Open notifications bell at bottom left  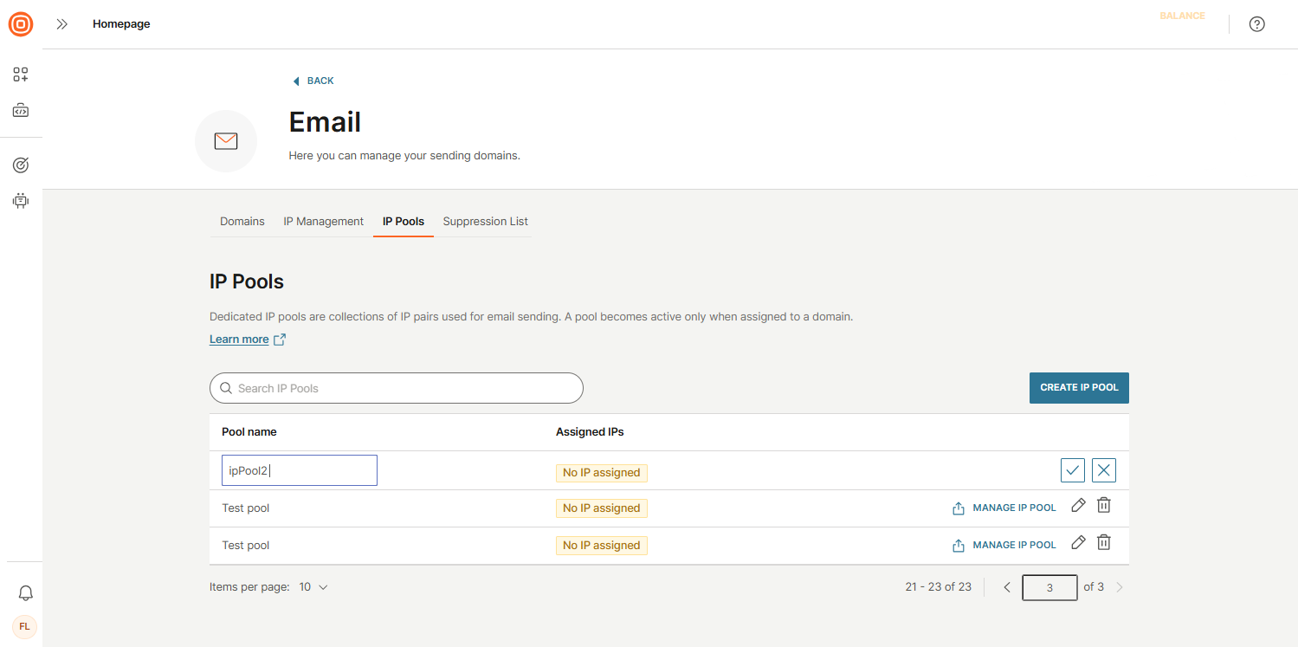(x=24, y=592)
